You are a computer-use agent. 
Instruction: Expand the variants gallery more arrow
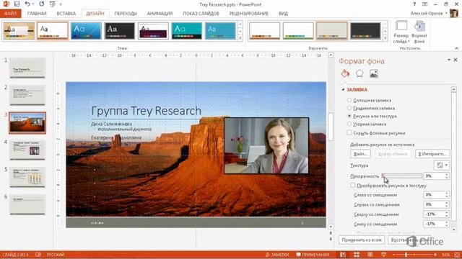pyautogui.click(x=385, y=38)
